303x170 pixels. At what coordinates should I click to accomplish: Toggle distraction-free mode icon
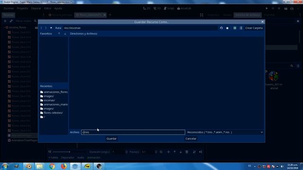pyautogui.click(x=202, y=15)
